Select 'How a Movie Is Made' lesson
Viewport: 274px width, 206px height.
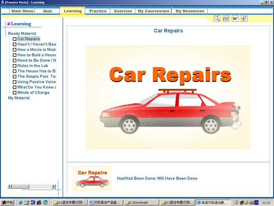(x=37, y=50)
